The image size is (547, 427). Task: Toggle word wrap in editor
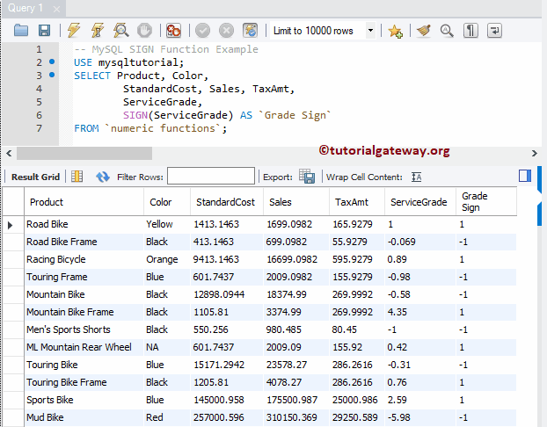click(x=495, y=31)
